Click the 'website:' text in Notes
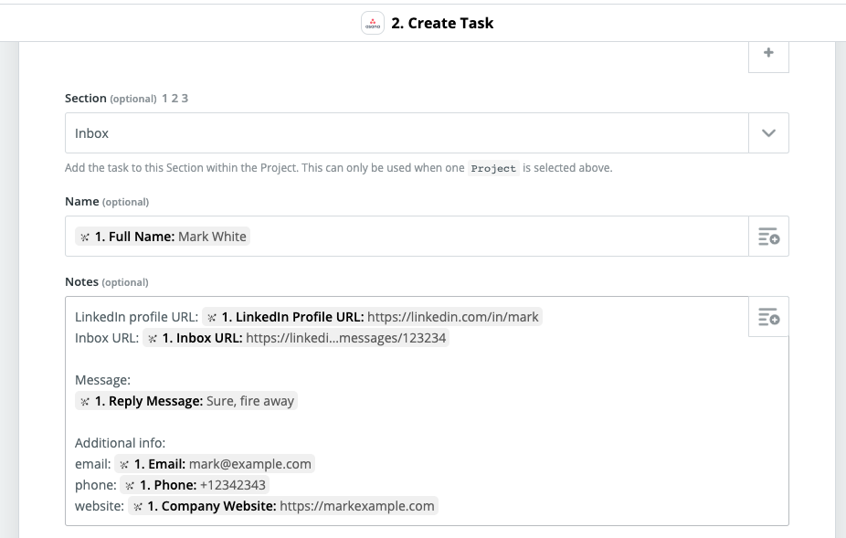Screen dimensions: 846x538 click(100, 506)
